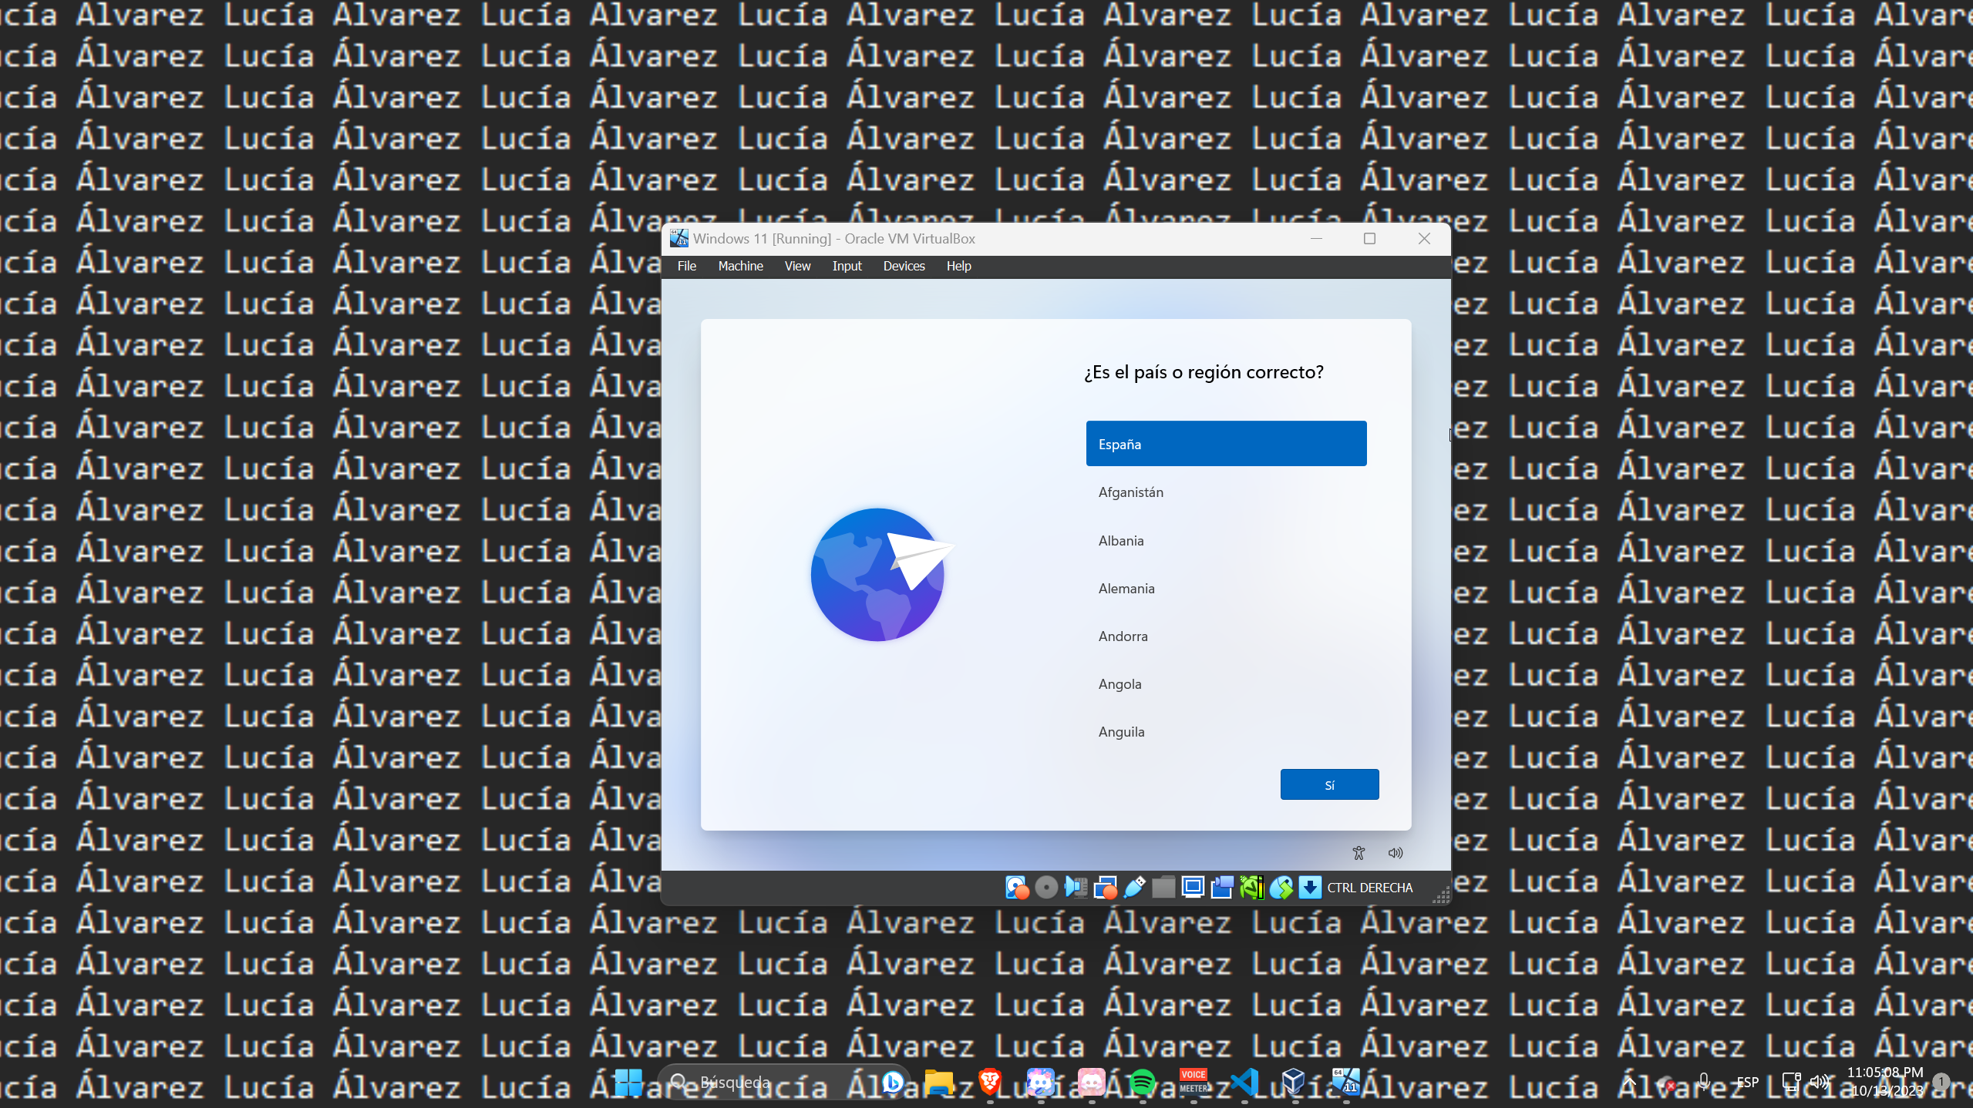
Task: Toggle the setup narrator volume icon
Action: [1395, 853]
